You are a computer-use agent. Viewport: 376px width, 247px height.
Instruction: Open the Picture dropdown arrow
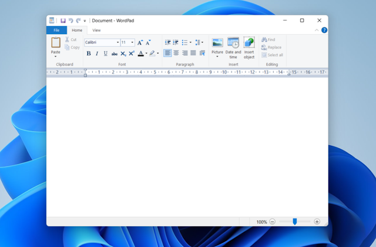(217, 56)
